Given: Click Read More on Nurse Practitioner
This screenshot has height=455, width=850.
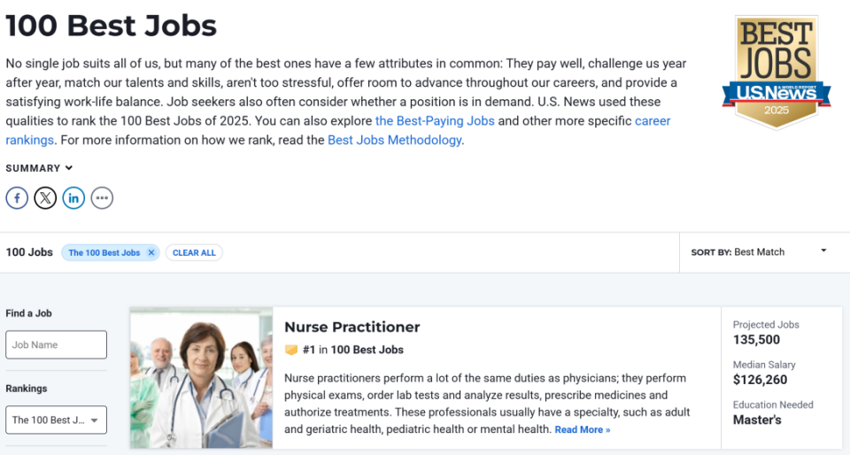Looking at the screenshot, I should pos(582,430).
